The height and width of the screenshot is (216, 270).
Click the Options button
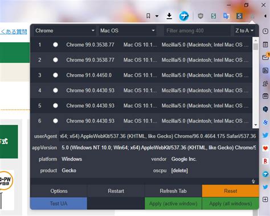pyautogui.click(x=59, y=191)
